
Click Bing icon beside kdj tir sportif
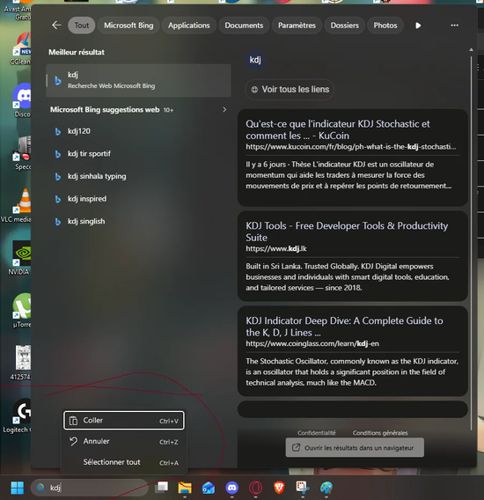58,154
